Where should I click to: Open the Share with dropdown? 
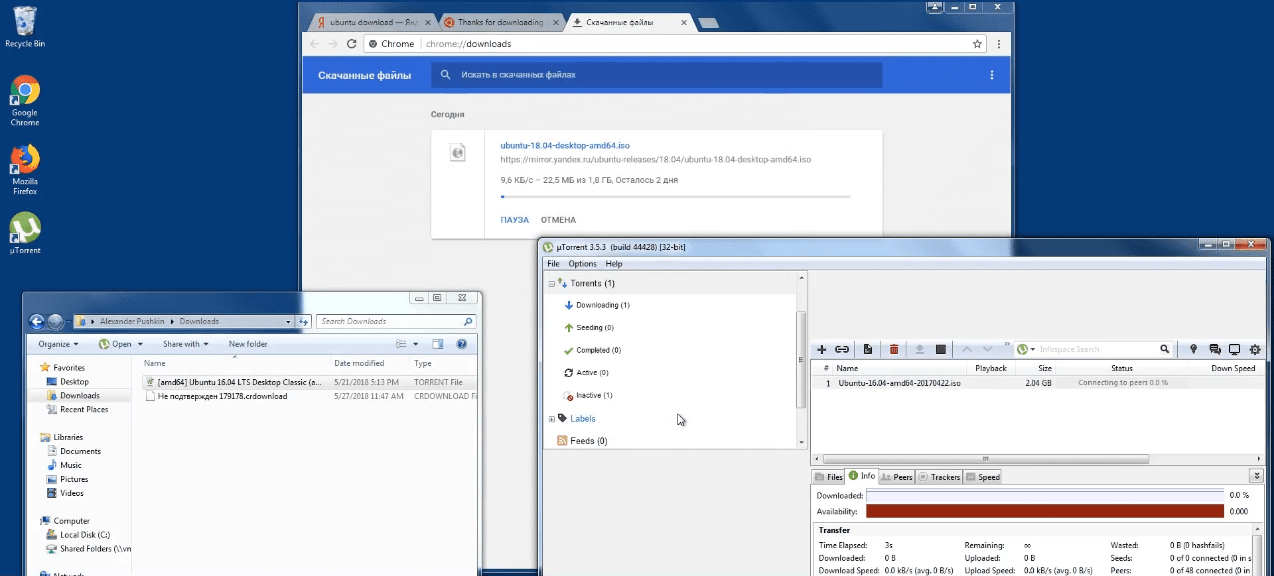(x=186, y=344)
